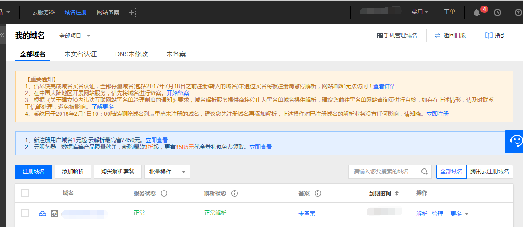The height and width of the screenshot is (227, 523).
Task: Open 云服务器 in top navigation
Action: pos(43,12)
